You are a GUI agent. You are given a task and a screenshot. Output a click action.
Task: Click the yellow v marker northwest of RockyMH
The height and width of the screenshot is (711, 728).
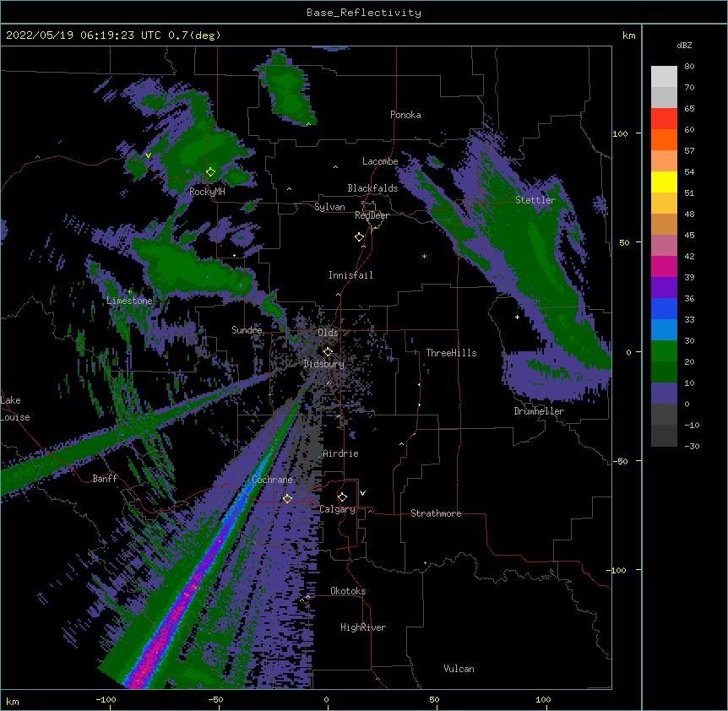coord(148,155)
